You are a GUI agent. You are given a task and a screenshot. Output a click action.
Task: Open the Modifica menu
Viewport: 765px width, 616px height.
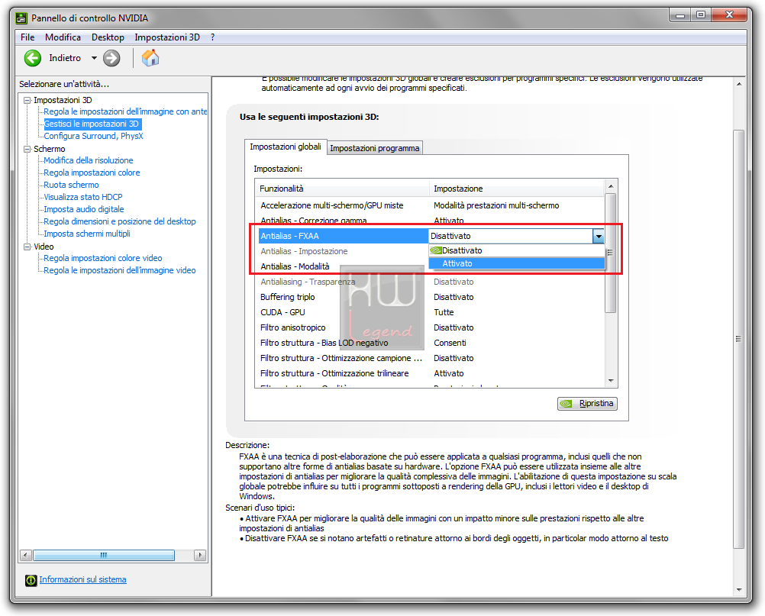(x=63, y=37)
